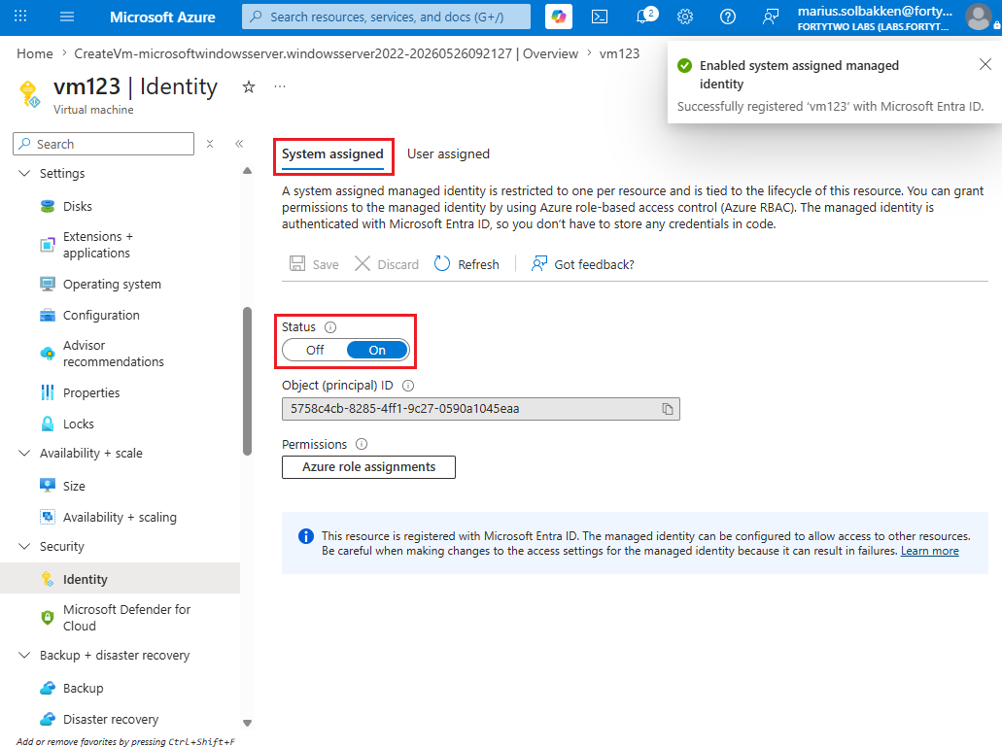This screenshot has width=1002, height=747.
Task: Switch to the System assigned tab
Action: tap(332, 154)
